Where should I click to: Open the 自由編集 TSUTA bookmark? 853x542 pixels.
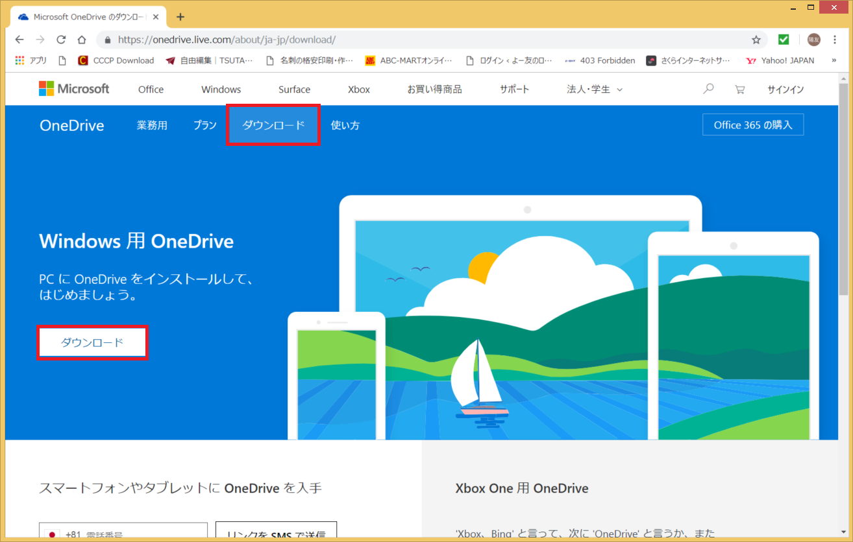(x=209, y=60)
